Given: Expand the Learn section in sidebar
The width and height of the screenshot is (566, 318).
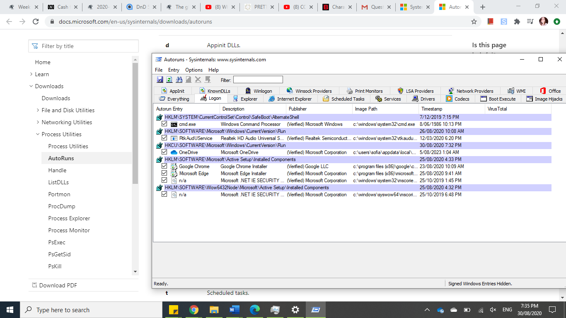Looking at the screenshot, I should (31, 74).
